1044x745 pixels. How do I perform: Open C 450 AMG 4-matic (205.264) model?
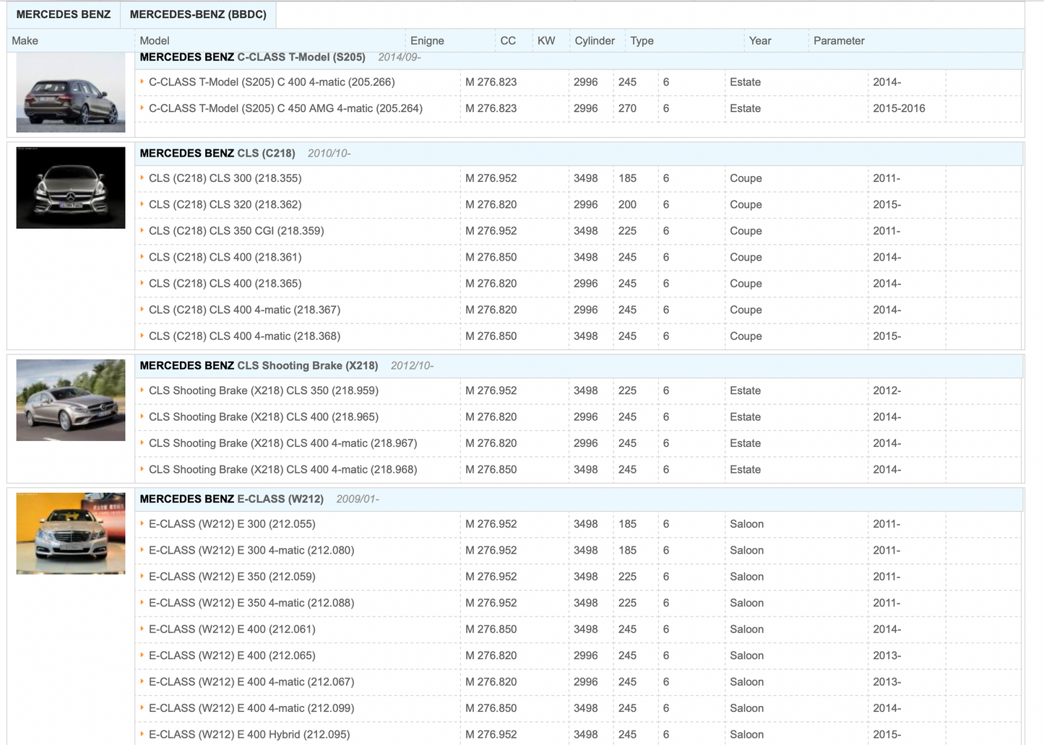(x=285, y=108)
